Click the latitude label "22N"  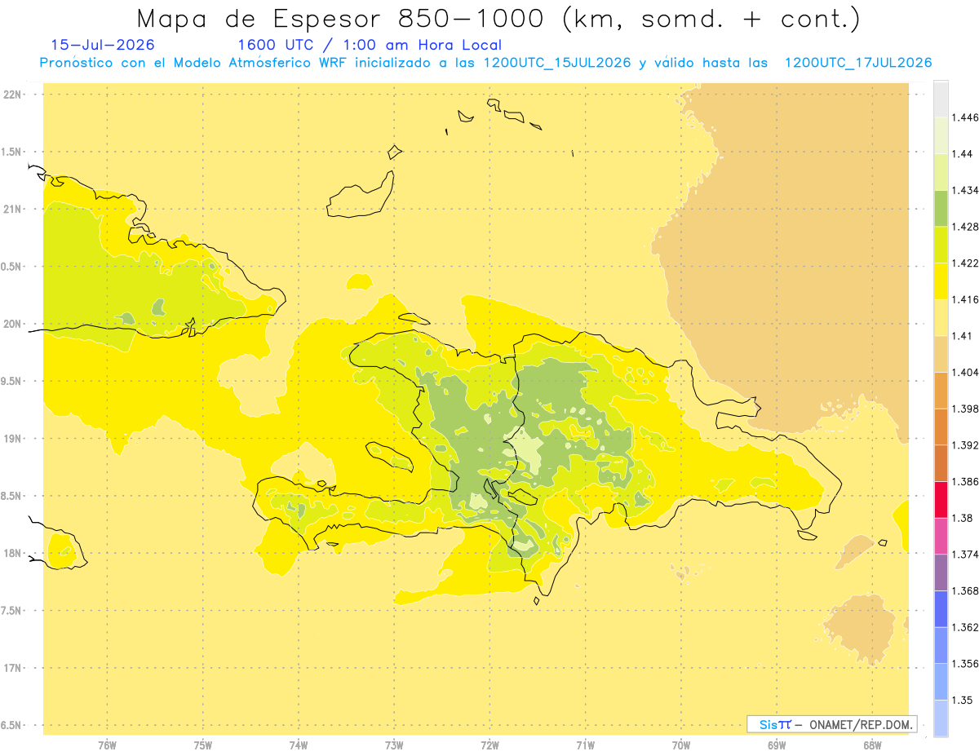tap(11, 94)
